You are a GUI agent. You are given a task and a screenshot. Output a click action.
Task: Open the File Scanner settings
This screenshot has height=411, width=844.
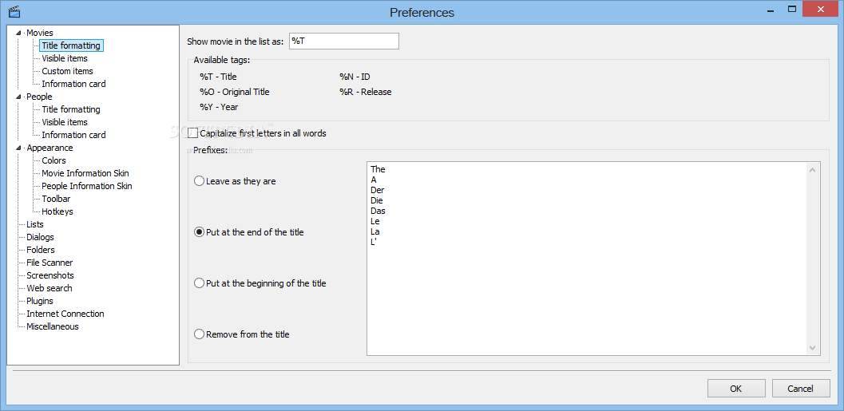coord(50,263)
